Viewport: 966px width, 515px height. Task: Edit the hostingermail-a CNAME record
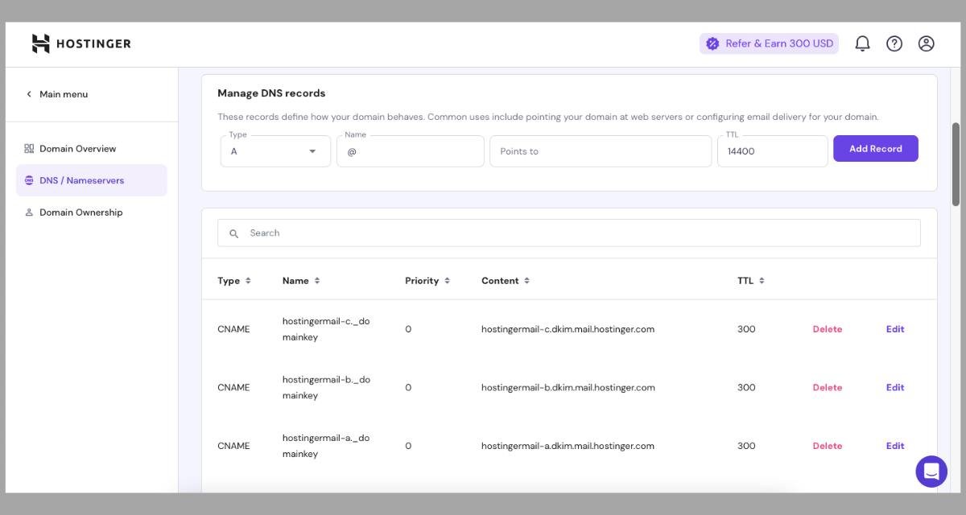895,446
